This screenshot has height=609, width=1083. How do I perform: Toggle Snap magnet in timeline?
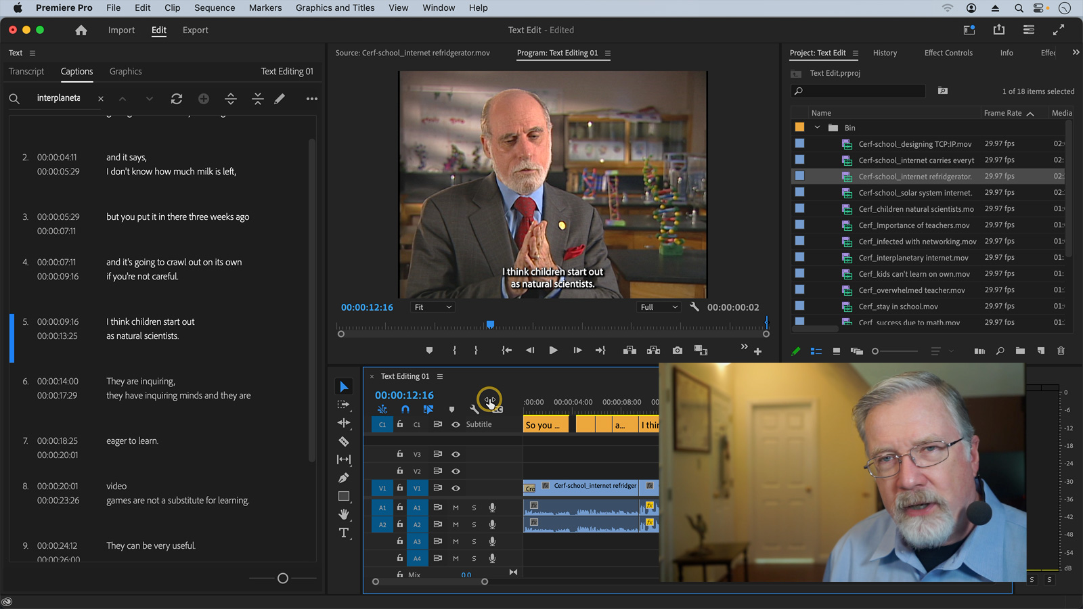coord(405,409)
